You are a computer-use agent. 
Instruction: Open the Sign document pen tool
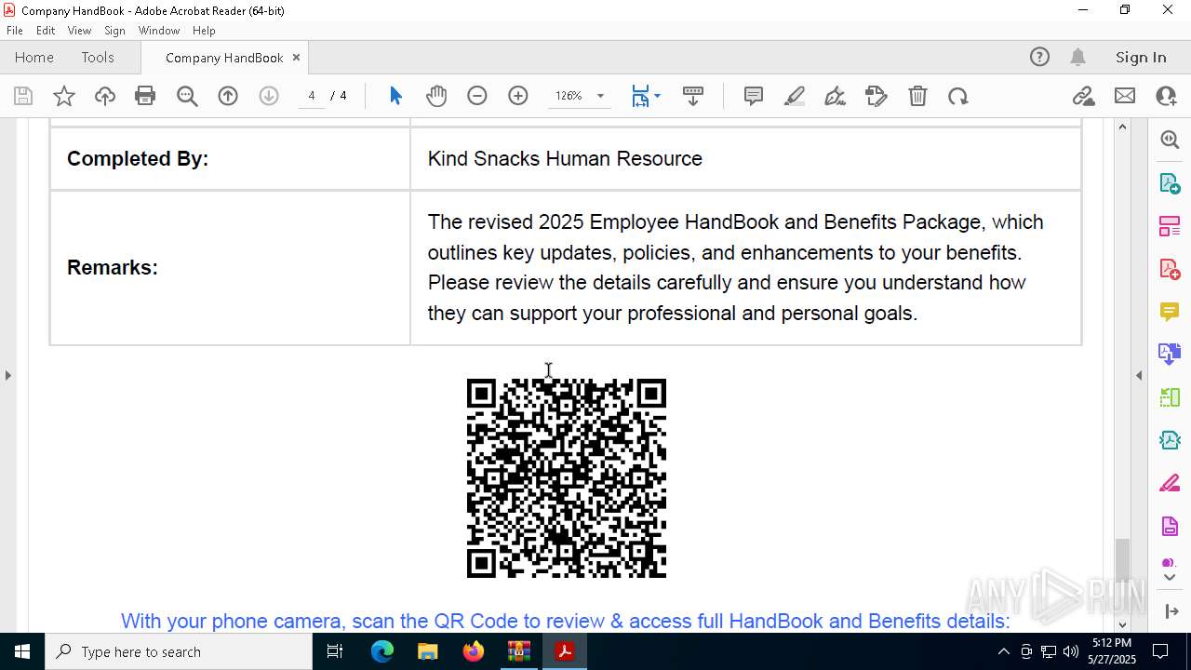(x=836, y=96)
